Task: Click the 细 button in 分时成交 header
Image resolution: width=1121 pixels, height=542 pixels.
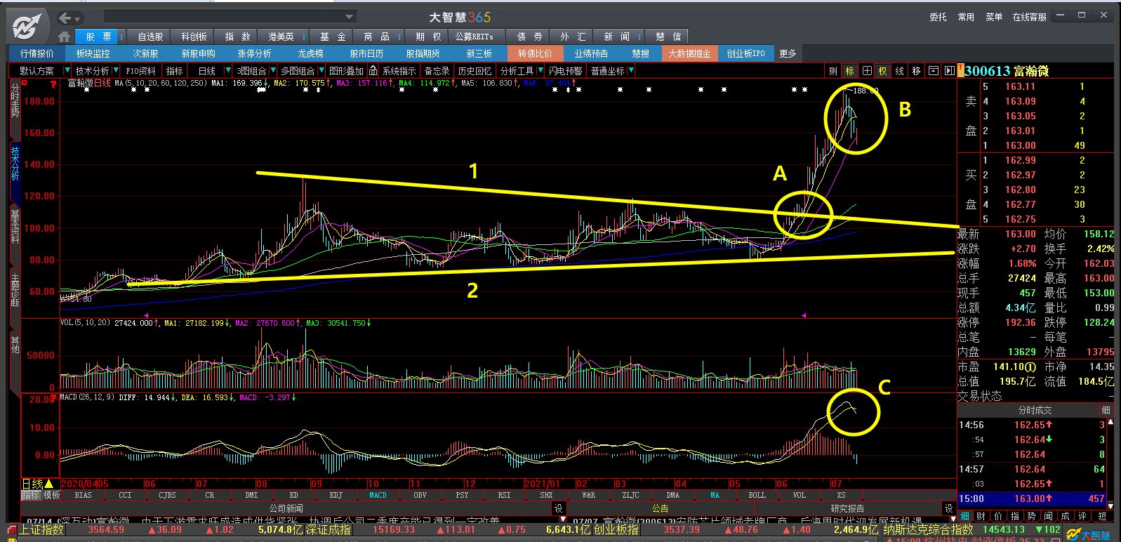Action: pos(1106,410)
